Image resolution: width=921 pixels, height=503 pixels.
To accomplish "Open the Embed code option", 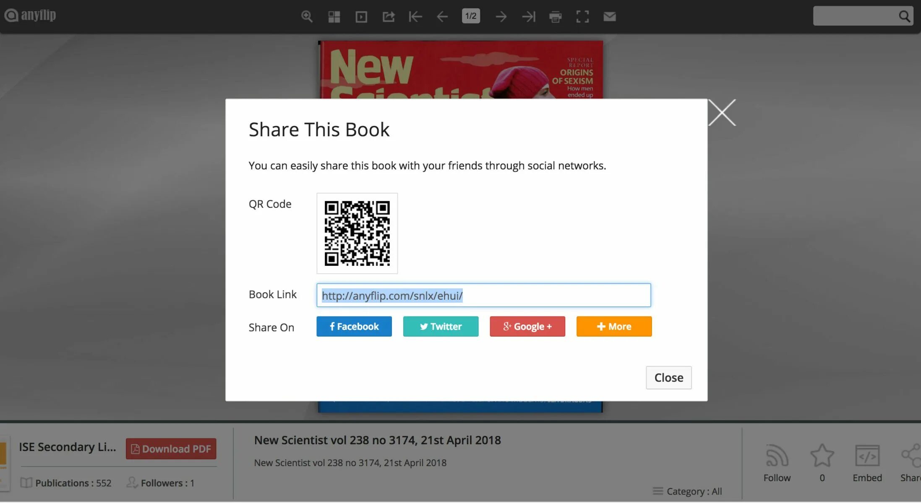I will [x=867, y=463].
